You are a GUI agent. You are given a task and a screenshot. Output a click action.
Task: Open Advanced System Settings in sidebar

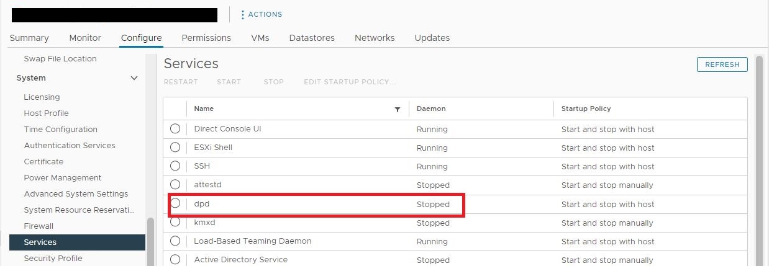coord(76,194)
